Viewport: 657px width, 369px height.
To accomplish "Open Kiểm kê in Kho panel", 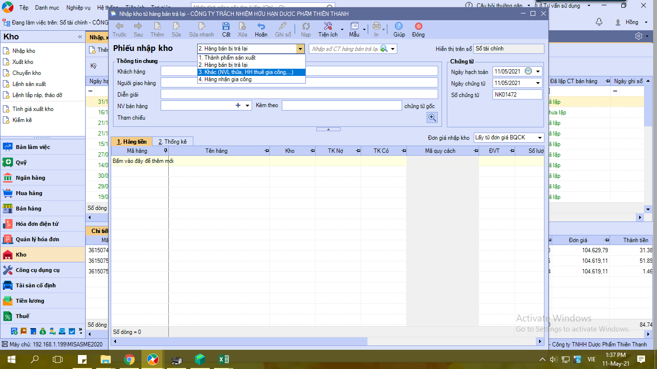I will (x=22, y=120).
